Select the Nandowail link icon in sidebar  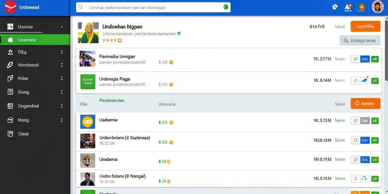(10, 65)
